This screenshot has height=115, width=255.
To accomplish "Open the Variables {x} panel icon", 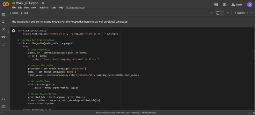I will point(4,29).
